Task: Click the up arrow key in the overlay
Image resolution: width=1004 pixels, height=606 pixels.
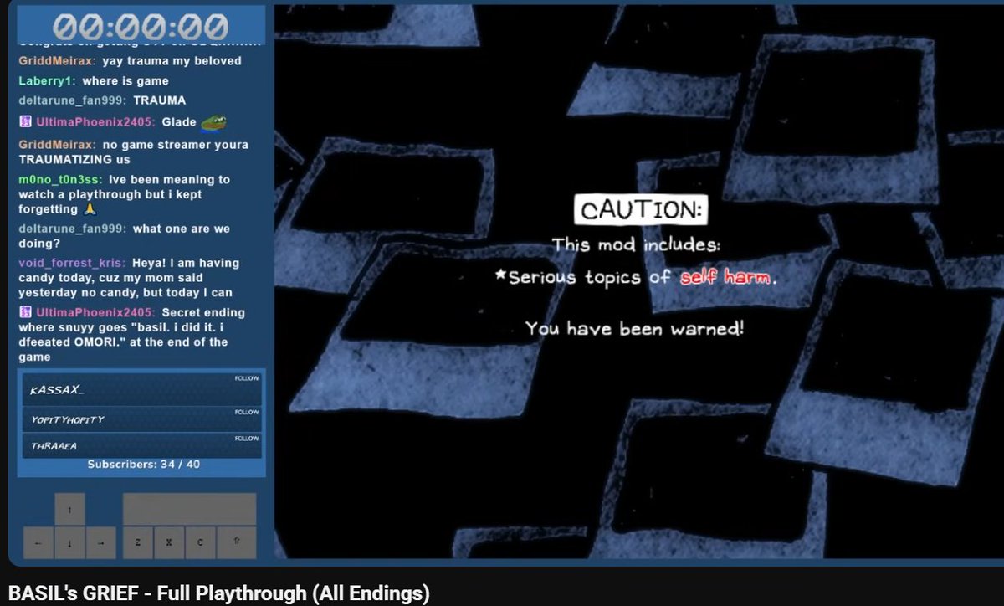Action: pos(69,509)
